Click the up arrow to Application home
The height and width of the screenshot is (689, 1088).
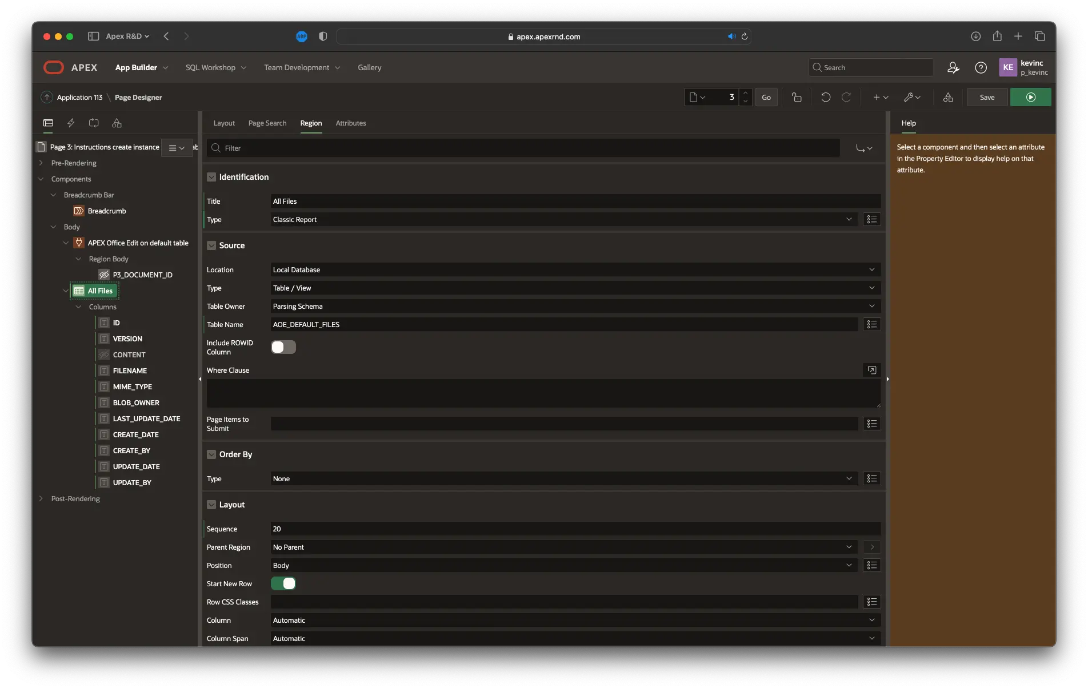coord(47,97)
